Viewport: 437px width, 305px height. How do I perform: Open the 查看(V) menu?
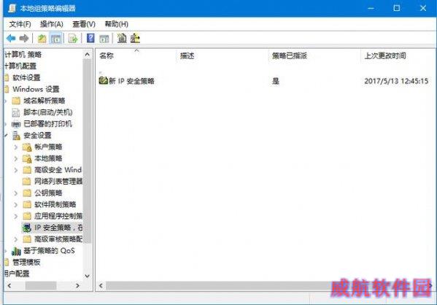(x=84, y=24)
